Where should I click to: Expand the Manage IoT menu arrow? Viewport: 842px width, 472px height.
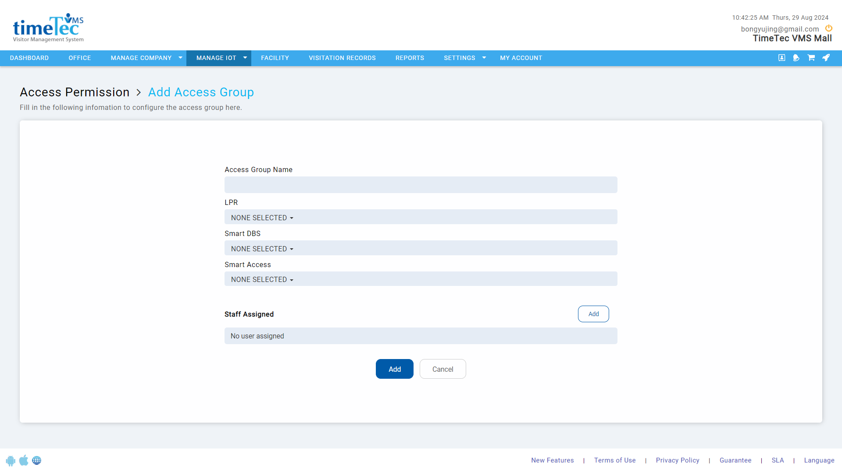[245, 58]
